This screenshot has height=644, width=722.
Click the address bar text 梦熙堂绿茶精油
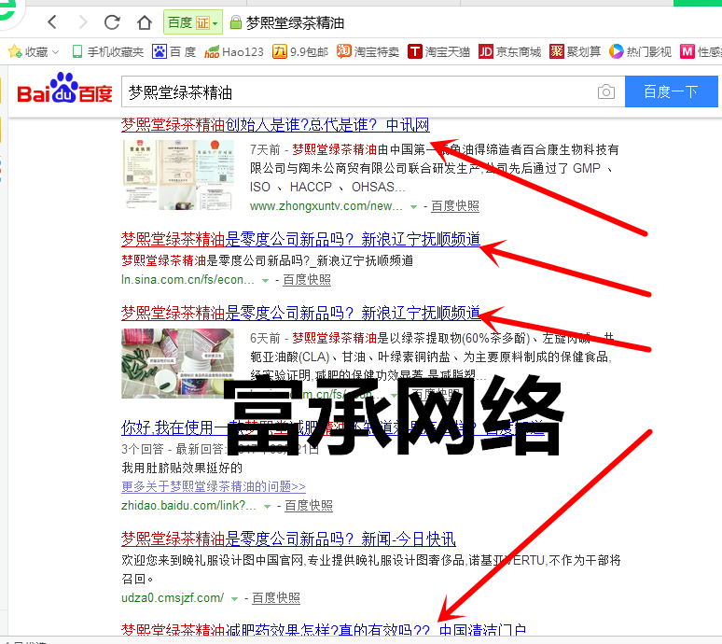pyautogui.click(x=295, y=22)
